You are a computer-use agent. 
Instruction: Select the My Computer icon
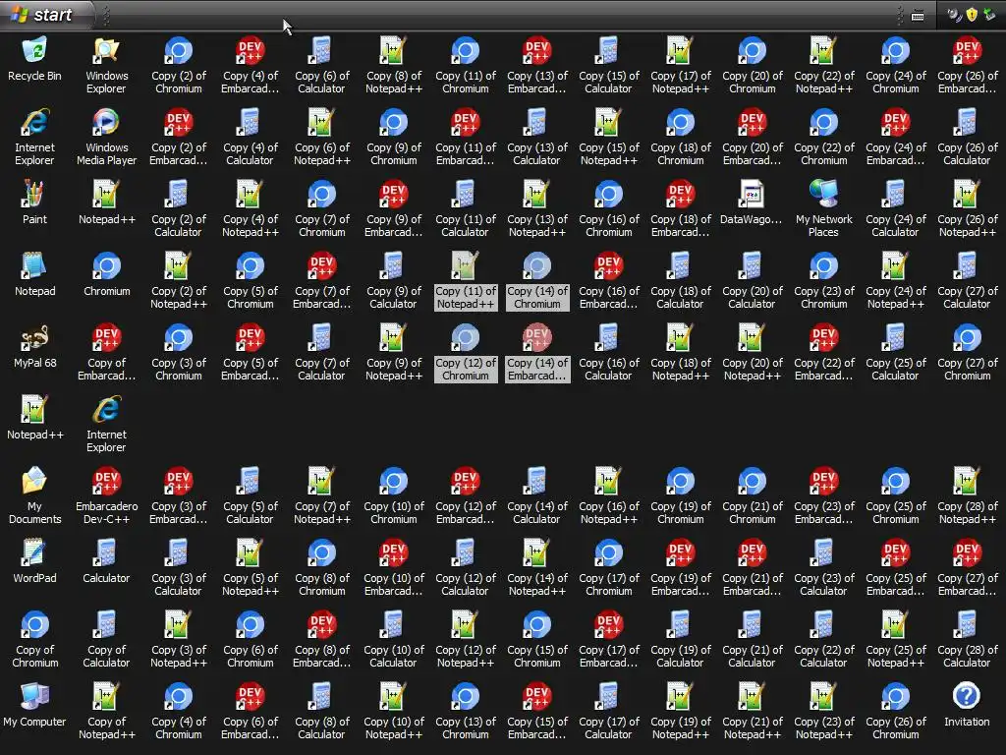pyautogui.click(x=34, y=706)
